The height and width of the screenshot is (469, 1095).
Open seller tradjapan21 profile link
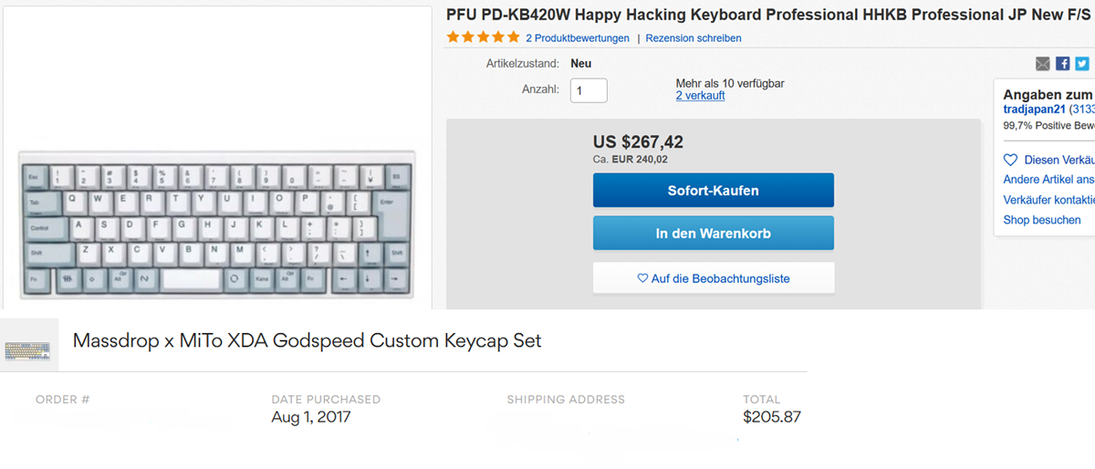tap(1035, 109)
